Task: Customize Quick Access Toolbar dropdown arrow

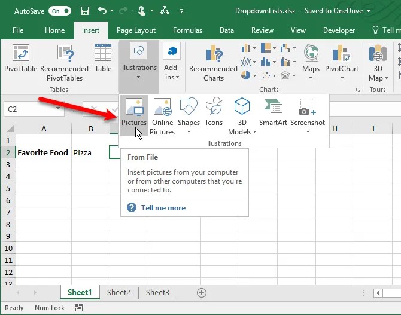Action: pyautogui.click(x=181, y=11)
